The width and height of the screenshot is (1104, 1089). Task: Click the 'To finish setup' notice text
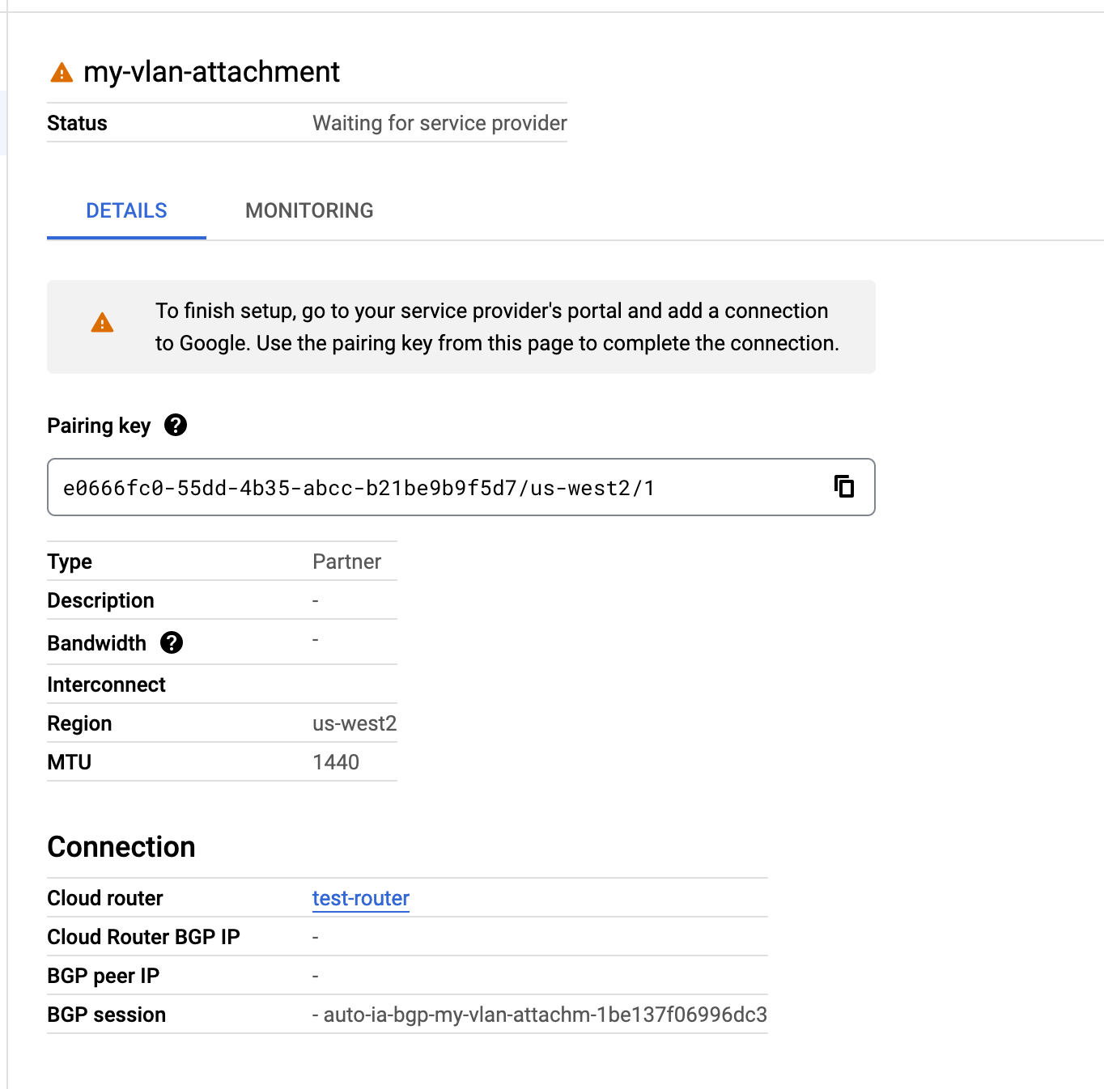coord(497,327)
